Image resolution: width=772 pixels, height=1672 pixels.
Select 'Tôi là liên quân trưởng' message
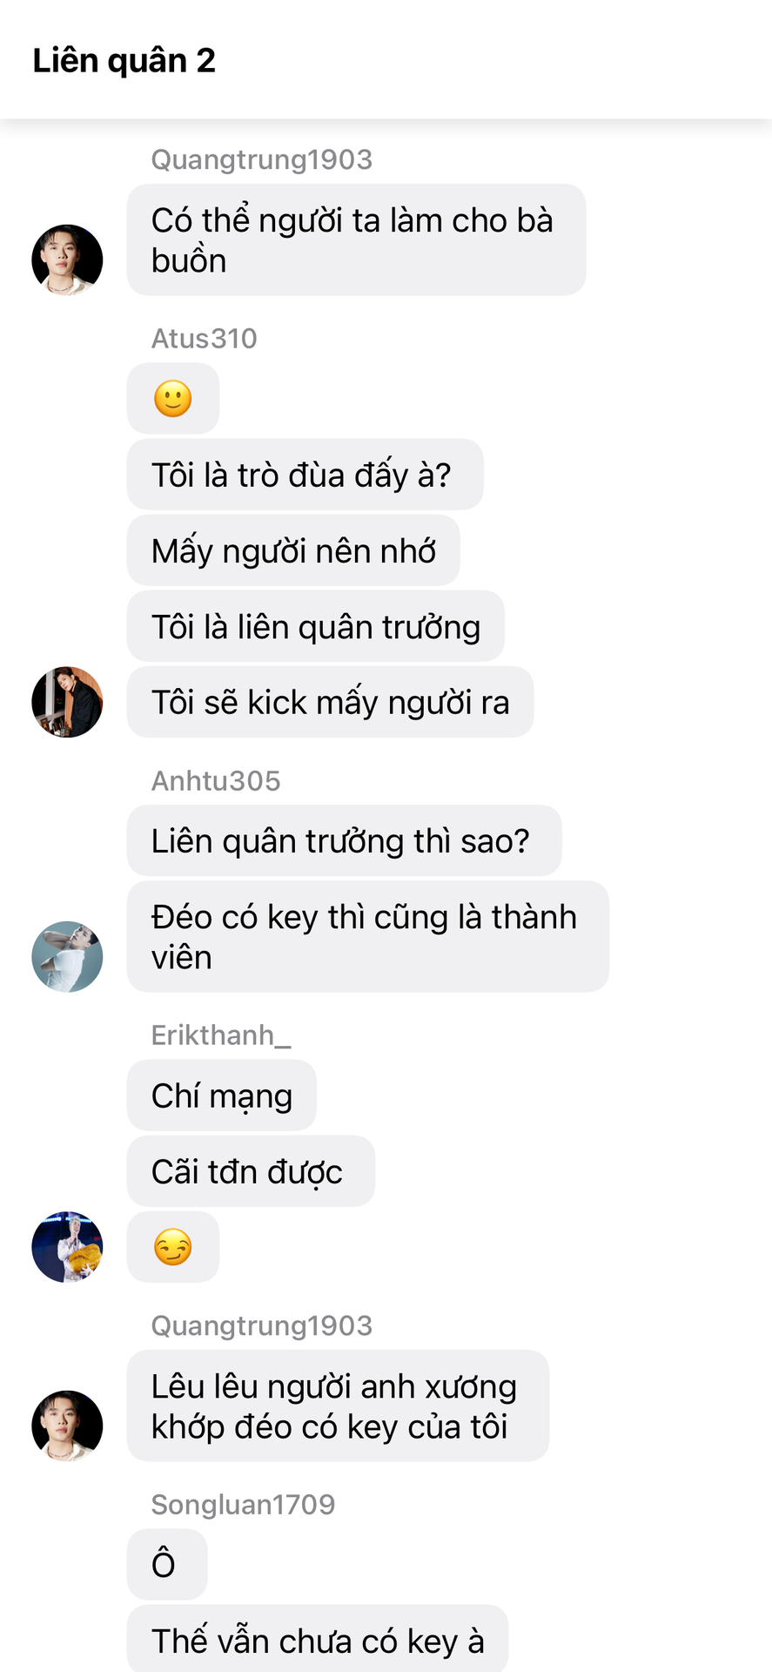[316, 626]
